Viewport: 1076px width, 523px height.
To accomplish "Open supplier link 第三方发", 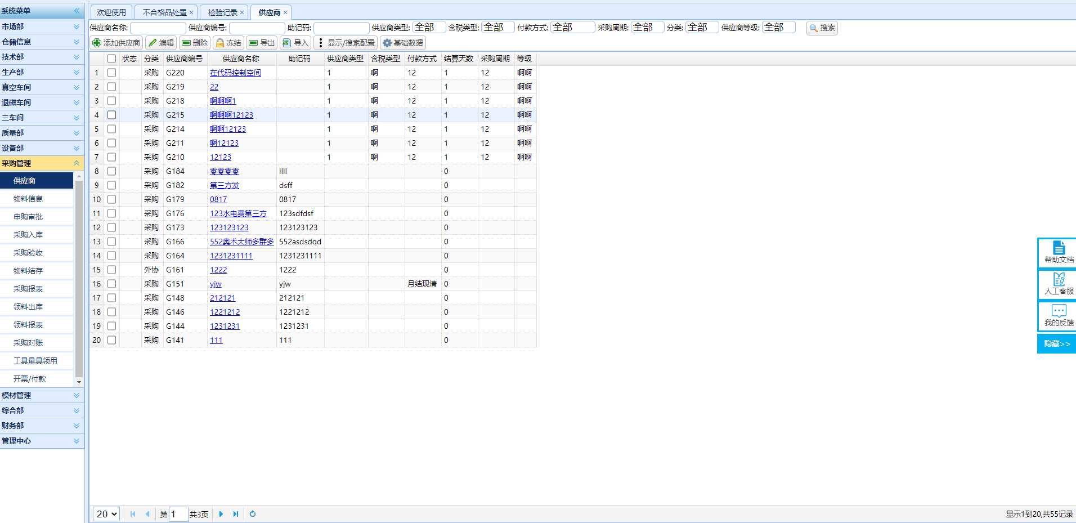I will (x=225, y=185).
